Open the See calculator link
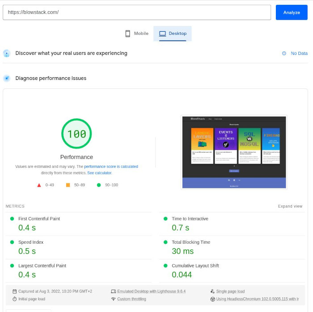This screenshot has height=312, width=313. (x=99, y=173)
